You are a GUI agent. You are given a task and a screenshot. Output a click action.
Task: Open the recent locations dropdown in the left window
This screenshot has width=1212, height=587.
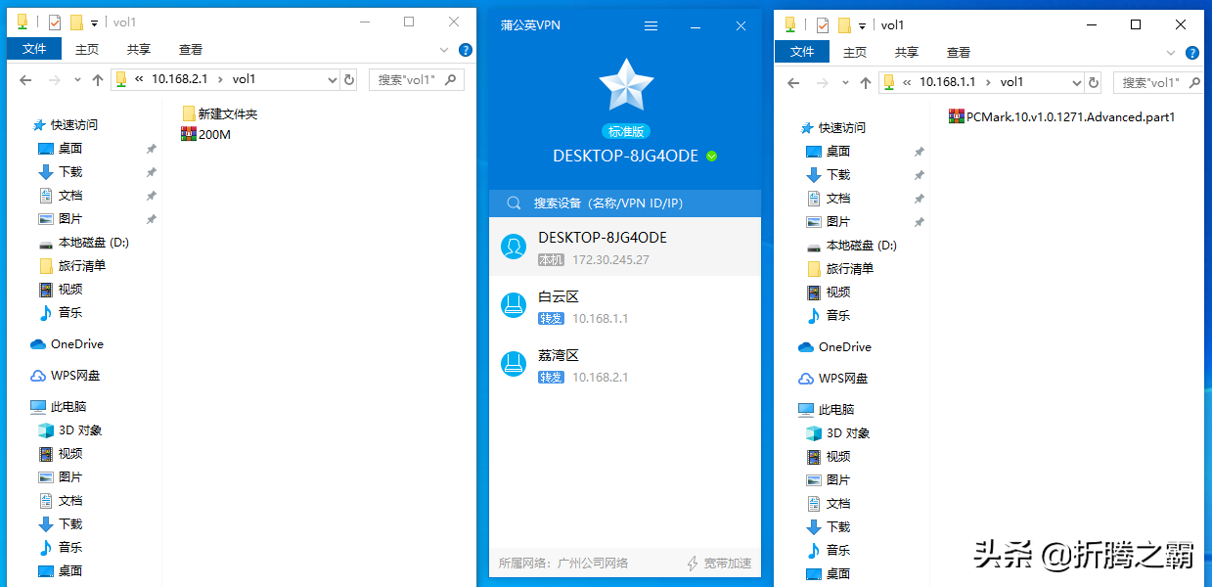pyautogui.click(x=78, y=80)
